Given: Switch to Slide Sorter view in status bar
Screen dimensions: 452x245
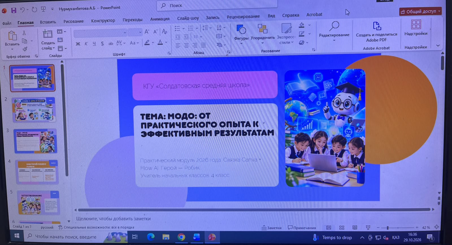Looking at the screenshot, I should 342,228.
